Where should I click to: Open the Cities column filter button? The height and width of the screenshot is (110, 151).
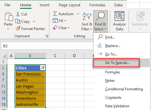43,68
